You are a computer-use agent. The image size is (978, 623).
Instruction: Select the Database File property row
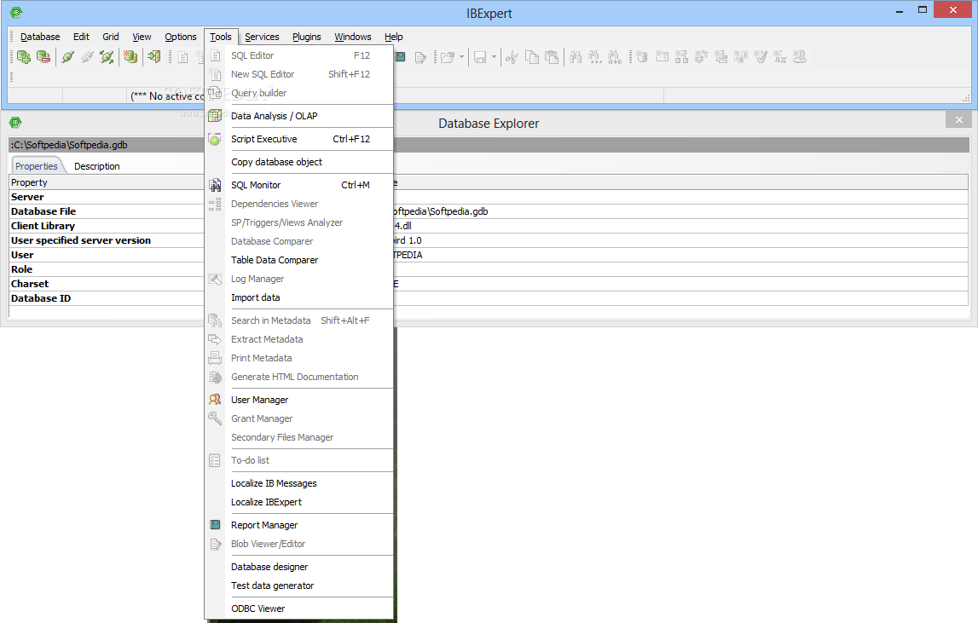[x=489, y=211]
